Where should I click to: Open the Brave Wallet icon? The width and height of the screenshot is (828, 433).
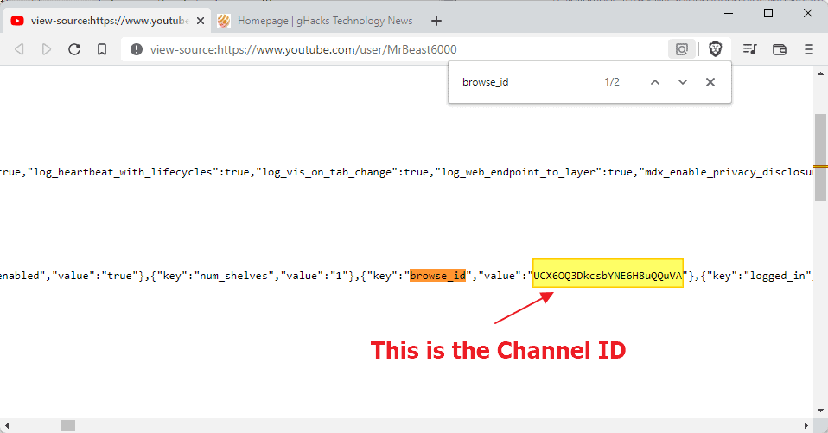coord(779,49)
